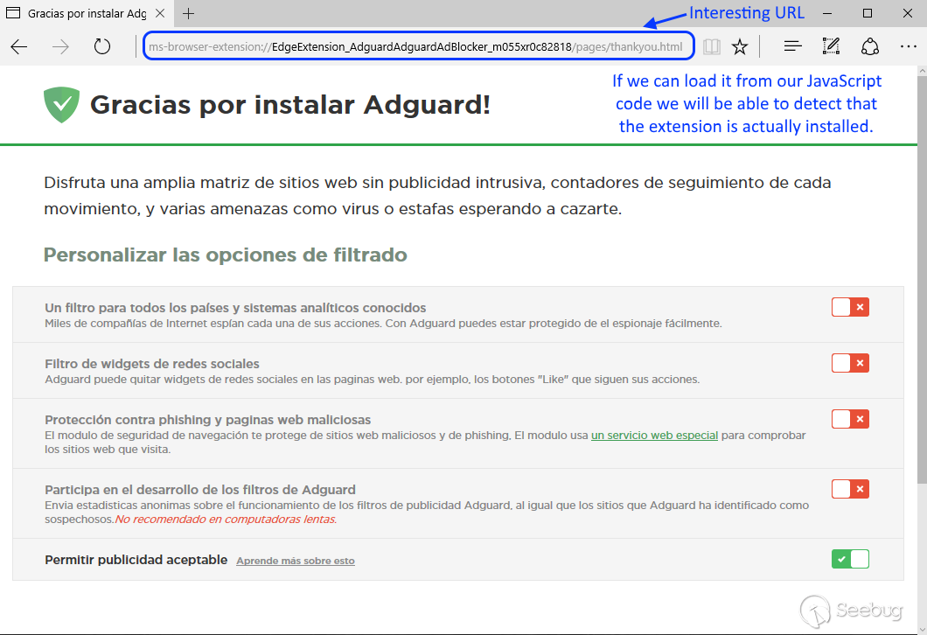Click 'Permitir publicidad aceptable' label
Viewport: 927px width, 635px height.
pyautogui.click(x=136, y=559)
